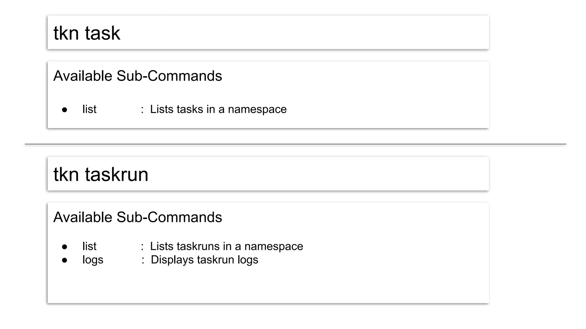Screen dimensions: 586x329
Task: Click the 'list' sub-command under tkn task
Action: (89, 109)
